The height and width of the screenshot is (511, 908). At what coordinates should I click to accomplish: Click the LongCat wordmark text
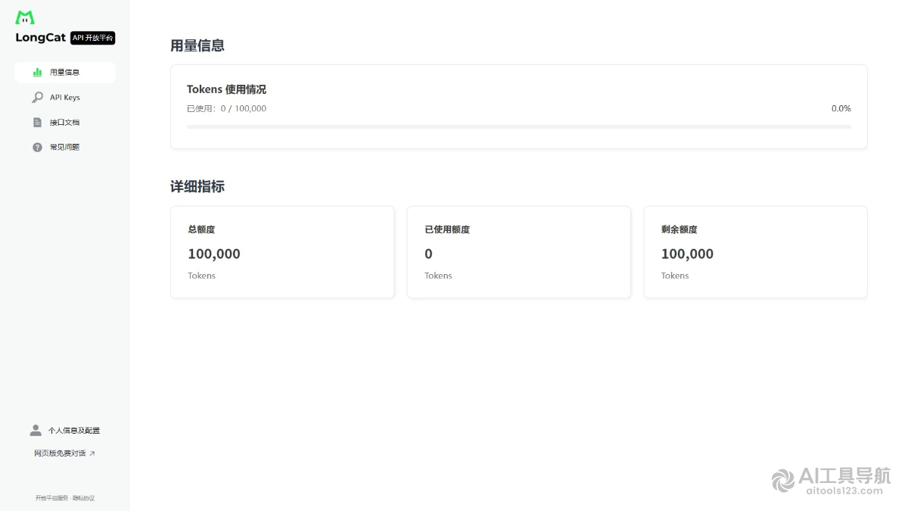[x=41, y=38]
